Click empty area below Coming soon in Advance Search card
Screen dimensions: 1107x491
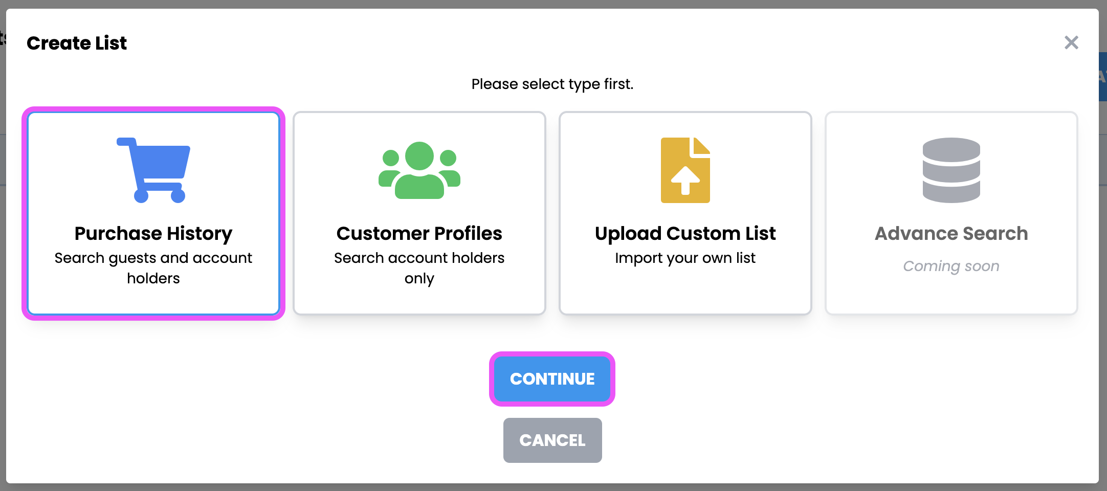[x=951, y=294]
